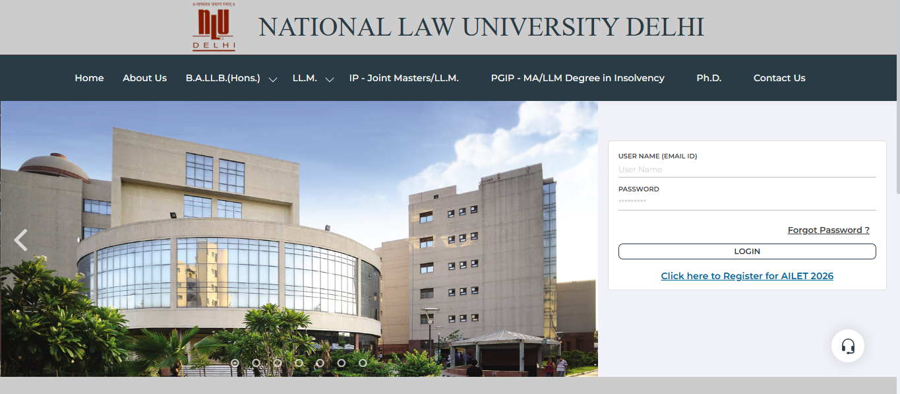This screenshot has height=394, width=900.
Task: Click the campus building carousel image
Action: 299,239
